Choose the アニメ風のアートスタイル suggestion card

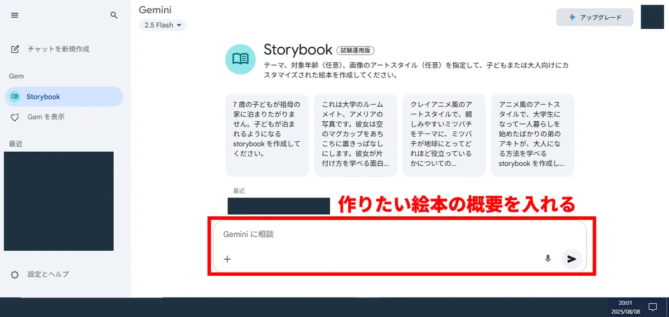coord(533,135)
